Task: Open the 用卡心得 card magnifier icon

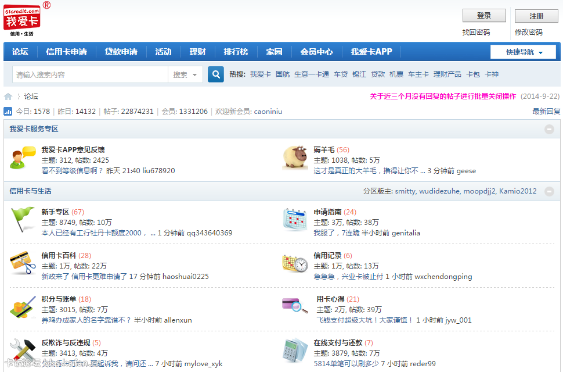Action: point(295,306)
